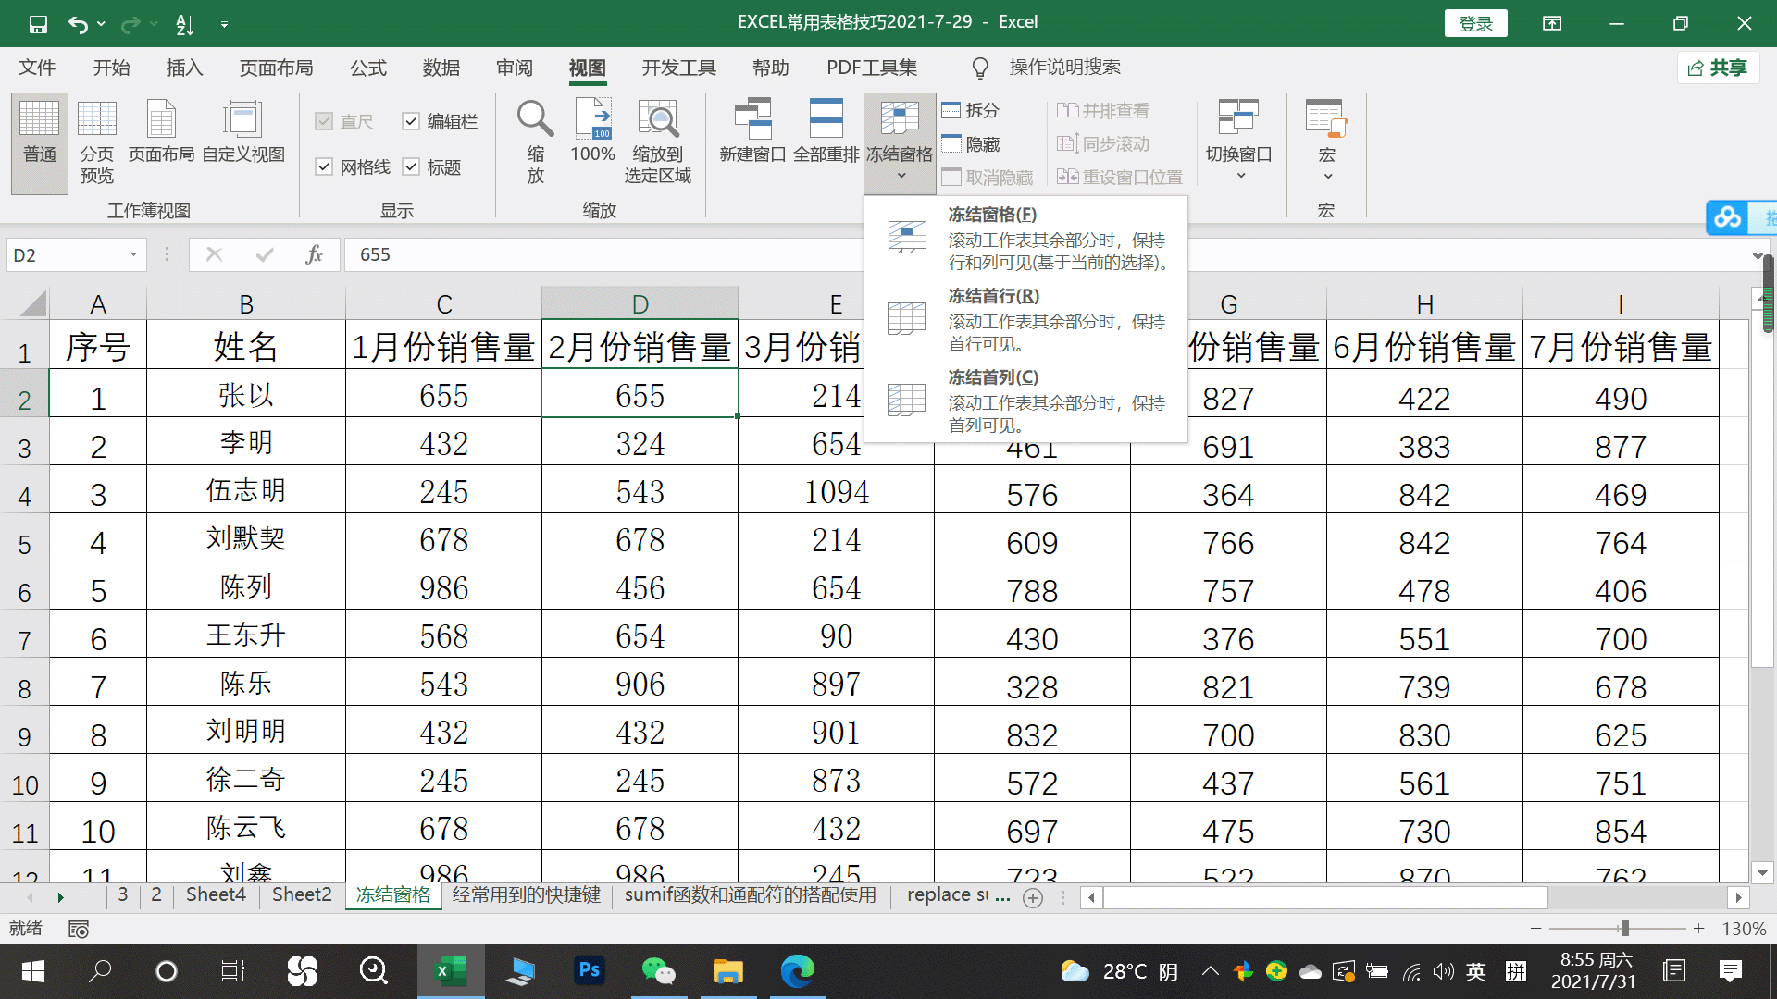Image resolution: width=1777 pixels, height=999 pixels.
Task: Click the cloud sync floating icon
Action: 1727,217
